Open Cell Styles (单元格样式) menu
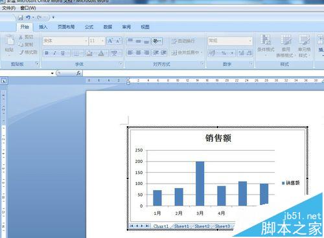 coord(304,46)
